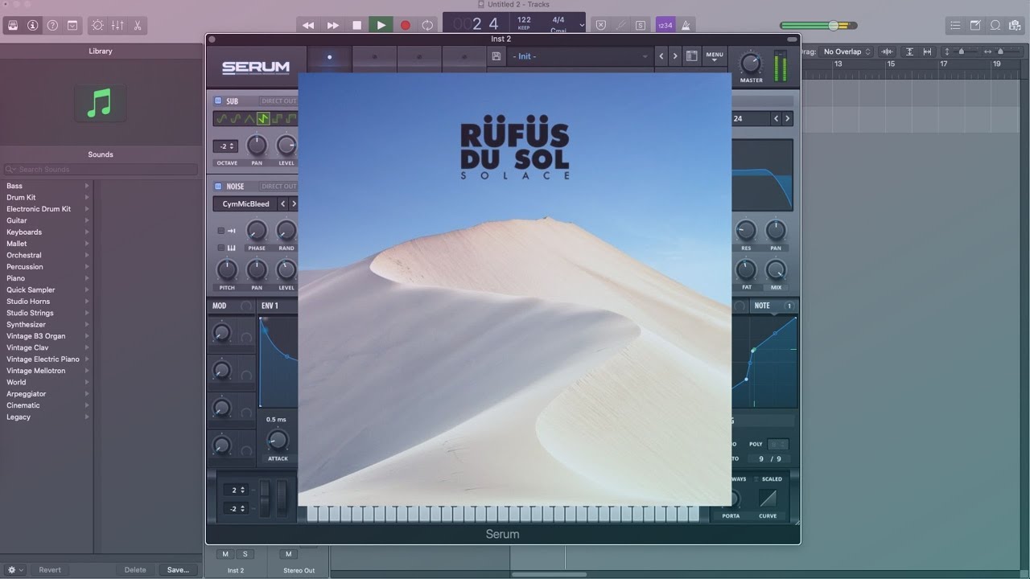Viewport: 1030px width, 579px height.
Task: Open the LCD display mode dropdown
Action: click(582, 25)
